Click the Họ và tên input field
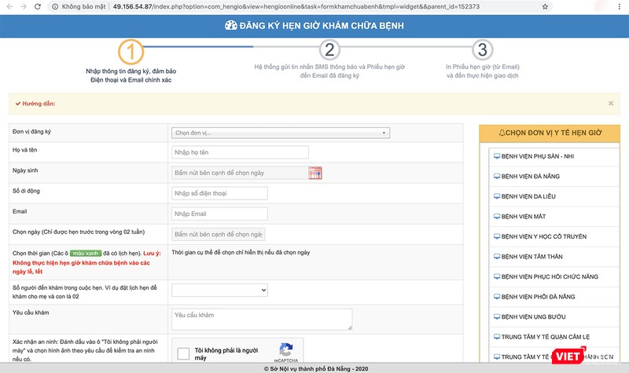 (227, 152)
